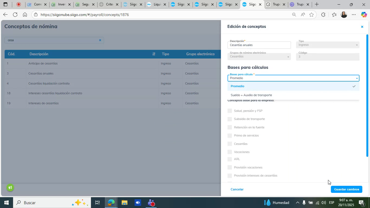Check the Vacaciones box

click(x=230, y=152)
